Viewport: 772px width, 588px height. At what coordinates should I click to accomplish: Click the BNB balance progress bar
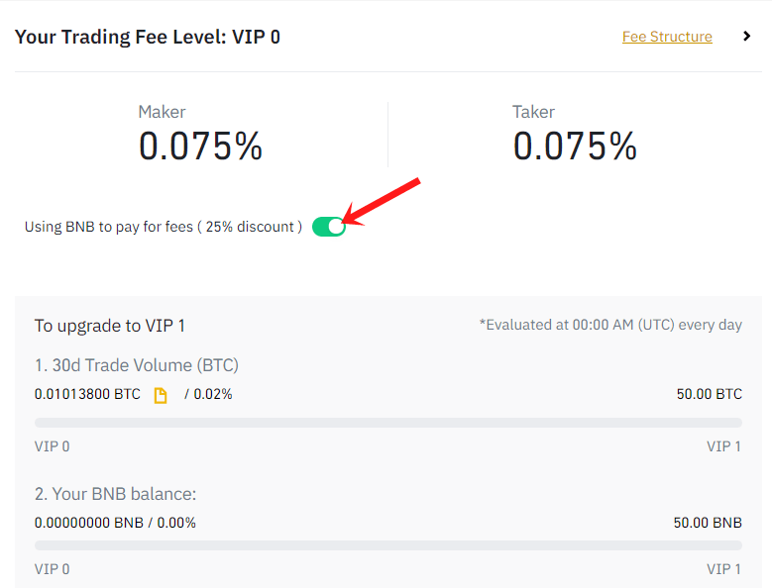click(x=387, y=545)
